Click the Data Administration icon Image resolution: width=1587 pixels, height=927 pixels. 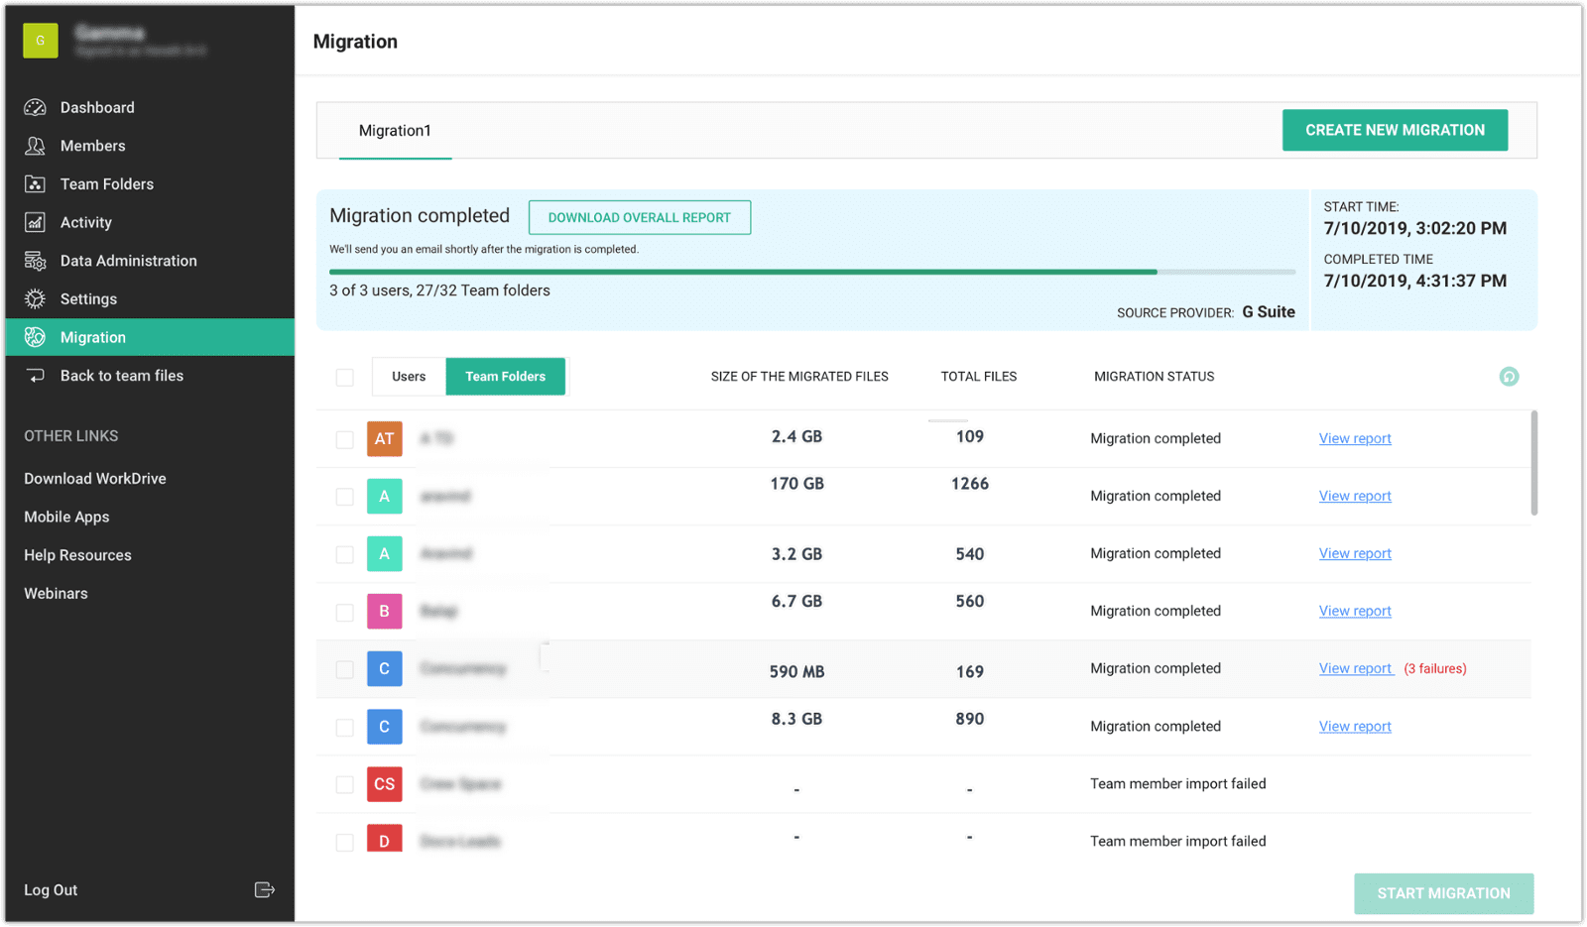(x=35, y=261)
